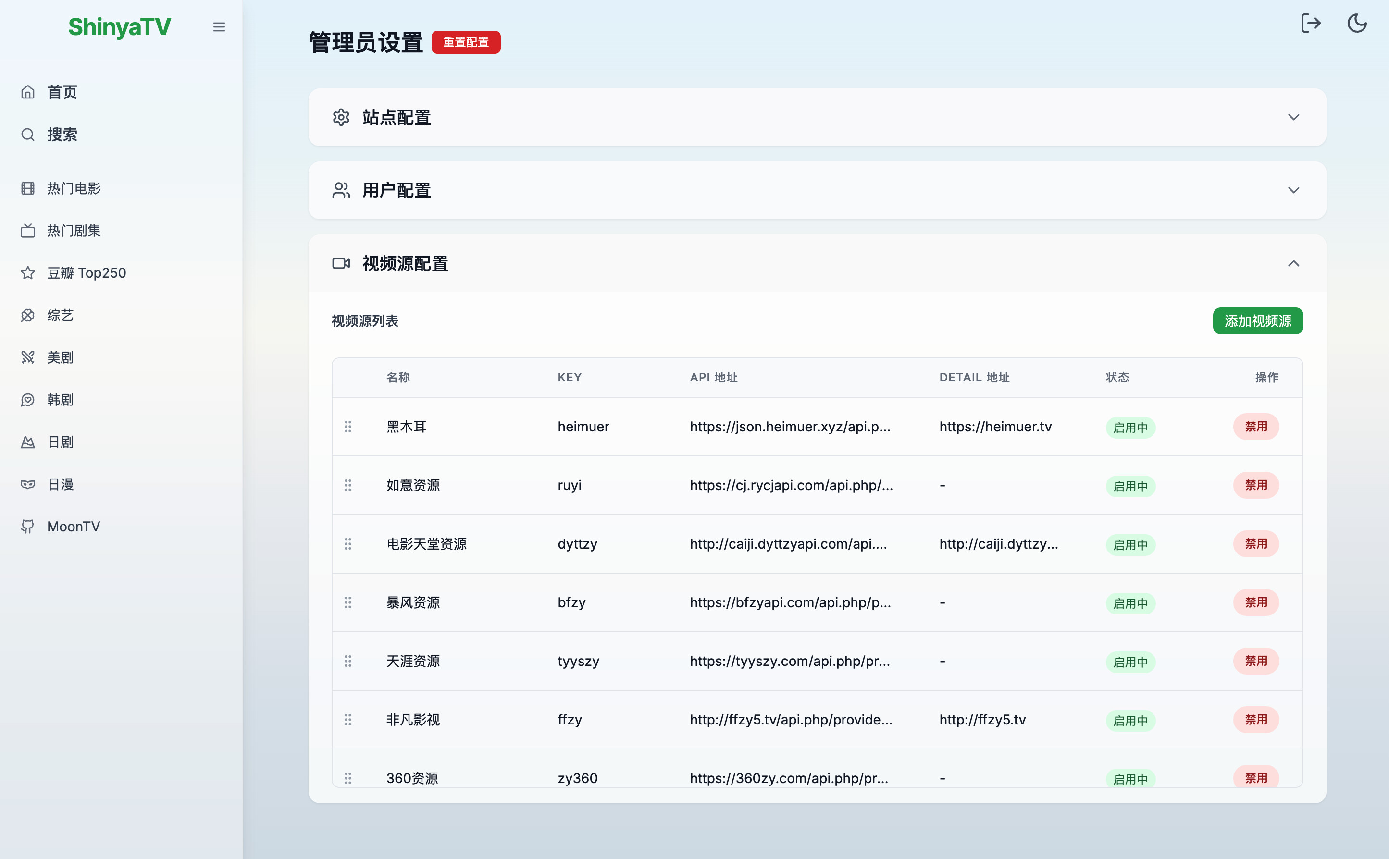Open the 搜索 search page
Image resolution: width=1389 pixels, height=859 pixels.
[121, 135]
